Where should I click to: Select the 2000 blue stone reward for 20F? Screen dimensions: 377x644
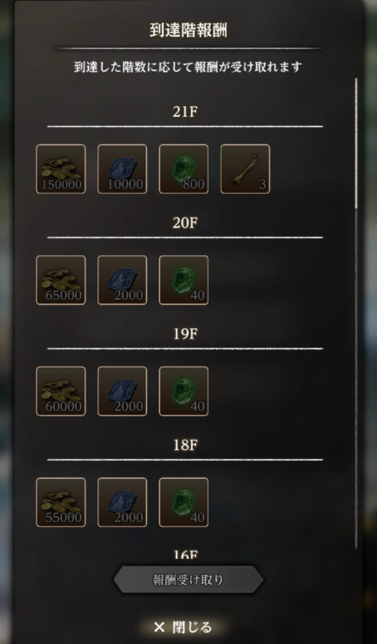[122, 280]
